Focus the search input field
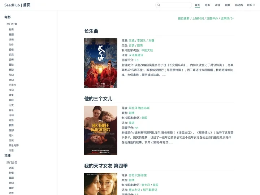 click(174, 5)
